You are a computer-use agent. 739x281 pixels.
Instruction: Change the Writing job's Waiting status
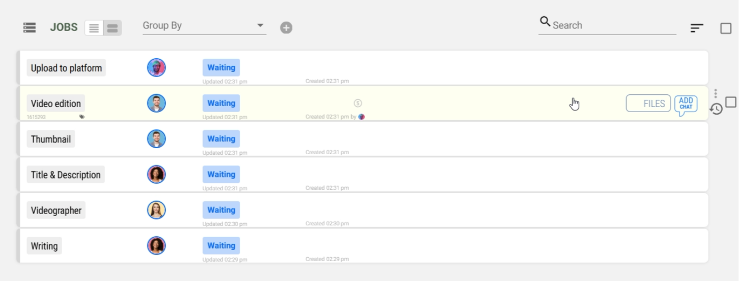coord(221,245)
